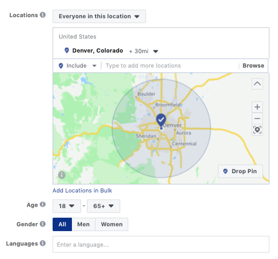Click the map info icon
This screenshot has height=259, width=278.
point(62,175)
